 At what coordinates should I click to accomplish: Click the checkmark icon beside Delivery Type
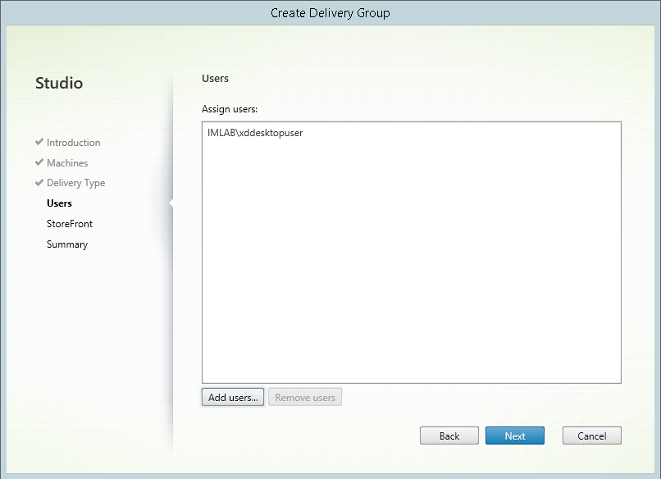point(38,183)
